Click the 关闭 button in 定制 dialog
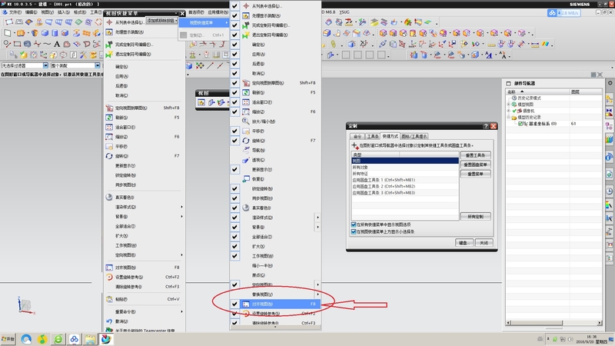Screen dimensions: 615x346 pyautogui.click(x=484, y=243)
